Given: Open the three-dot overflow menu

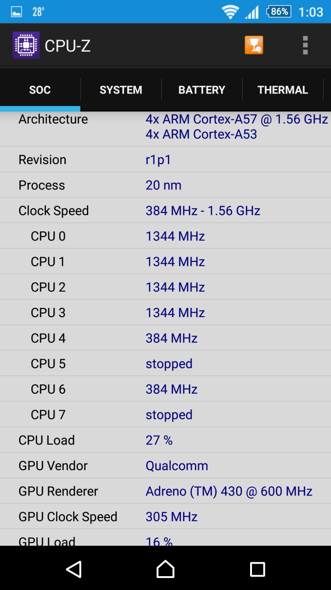Looking at the screenshot, I should pos(305,45).
